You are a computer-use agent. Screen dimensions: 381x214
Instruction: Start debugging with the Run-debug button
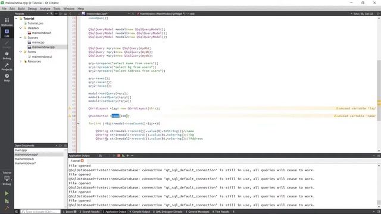(7, 201)
